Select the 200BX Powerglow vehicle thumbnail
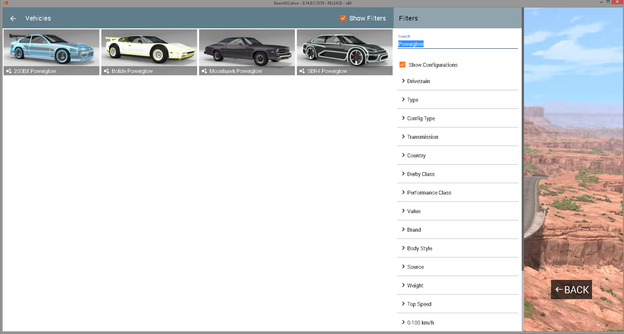The width and height of the screenshot is (624, 334). coord(51,52)
